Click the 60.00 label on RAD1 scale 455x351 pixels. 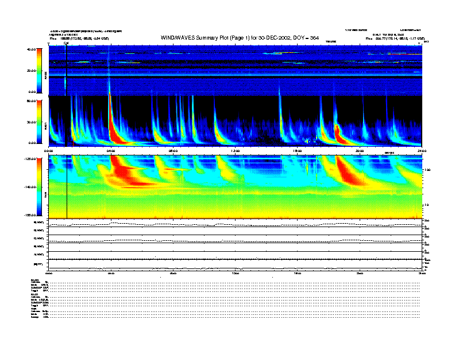[31, 101]
